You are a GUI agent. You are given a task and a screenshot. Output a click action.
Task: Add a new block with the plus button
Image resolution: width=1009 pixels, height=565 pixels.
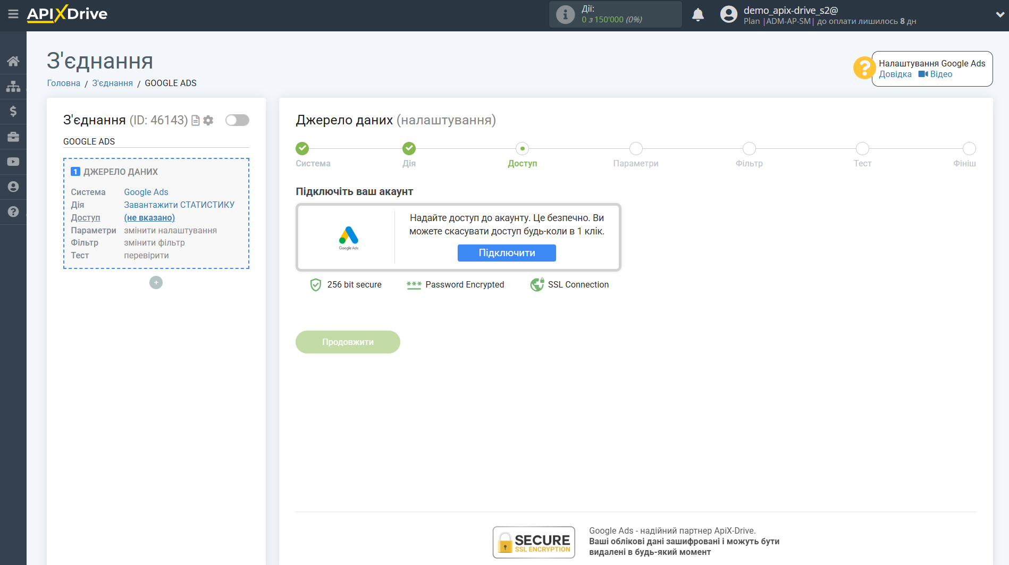click(x=156, y=283)
